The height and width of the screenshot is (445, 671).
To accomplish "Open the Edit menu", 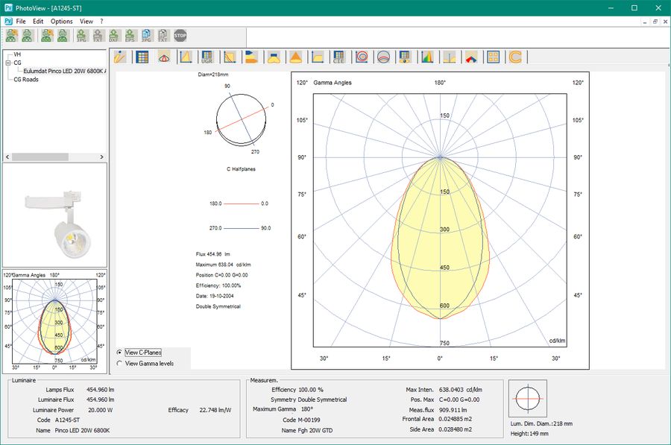I will point(38,21).
